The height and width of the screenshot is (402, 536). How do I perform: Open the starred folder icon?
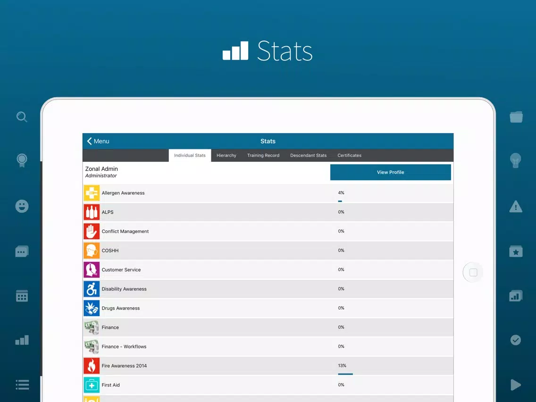click(516, 251)
